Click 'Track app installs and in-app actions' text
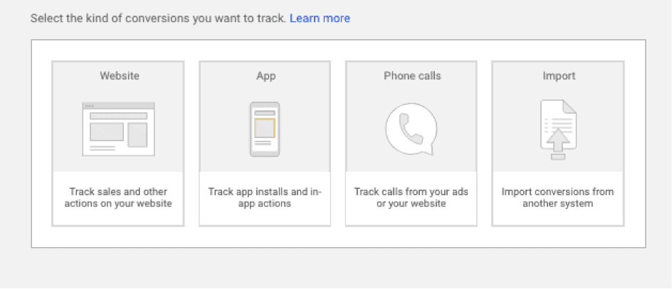672x289 pixels. [x=265, y=197]
